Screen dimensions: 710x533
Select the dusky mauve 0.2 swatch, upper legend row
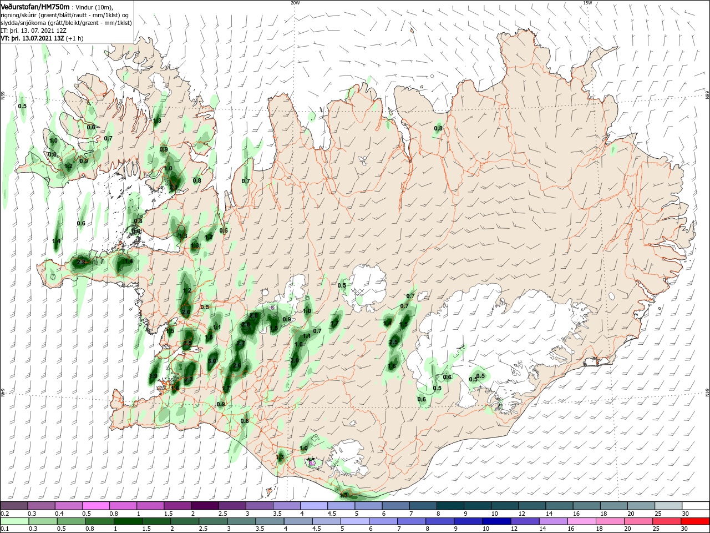coord(14,506)
